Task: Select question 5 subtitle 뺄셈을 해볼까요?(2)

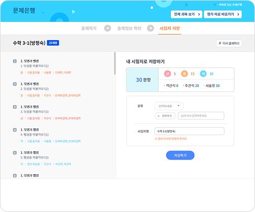Action: click(35, 157)
